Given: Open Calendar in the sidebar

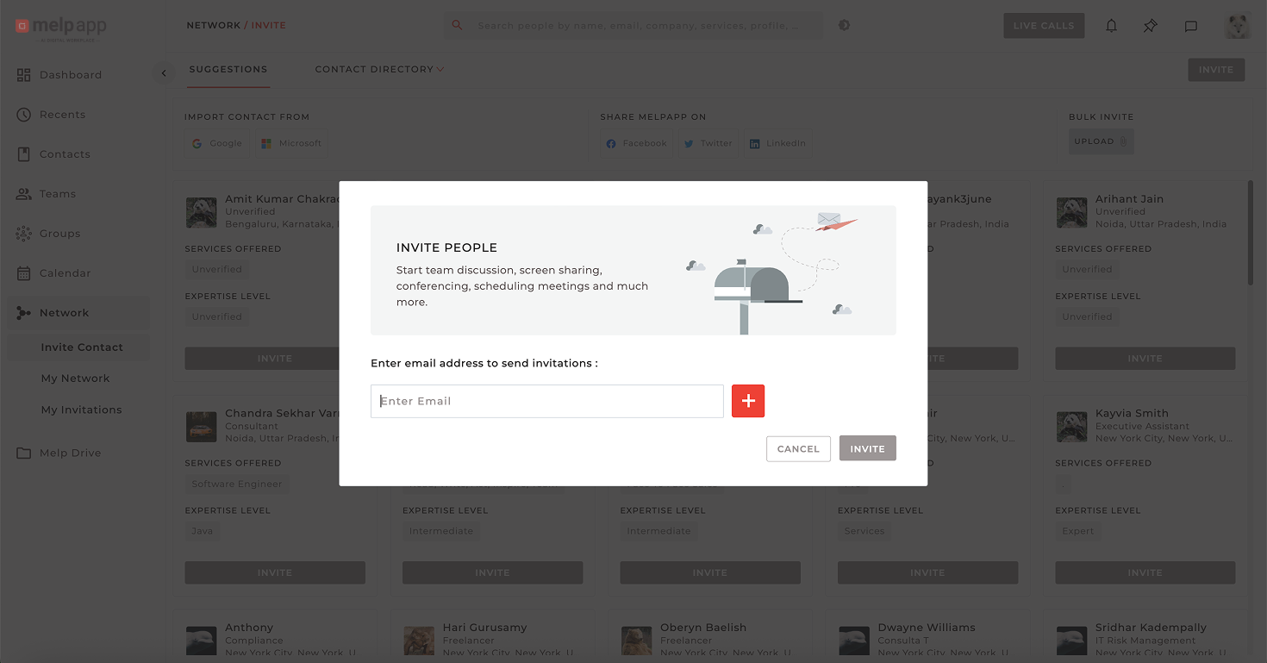Looking at the screenshot, I should [65, 273].
